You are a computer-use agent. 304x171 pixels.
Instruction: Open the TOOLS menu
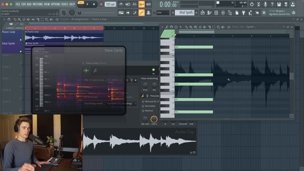point(65,4)
